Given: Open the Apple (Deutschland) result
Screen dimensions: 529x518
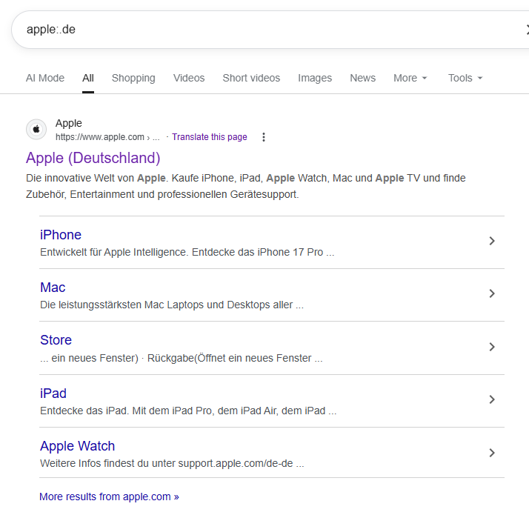Looking at the screenshot, I should click(x=93, y=158).
